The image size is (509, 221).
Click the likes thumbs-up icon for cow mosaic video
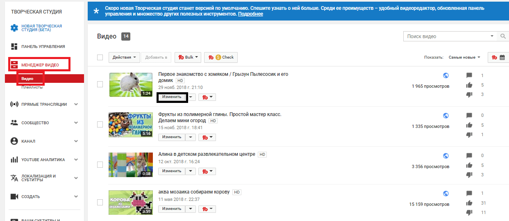coord(469,203)
